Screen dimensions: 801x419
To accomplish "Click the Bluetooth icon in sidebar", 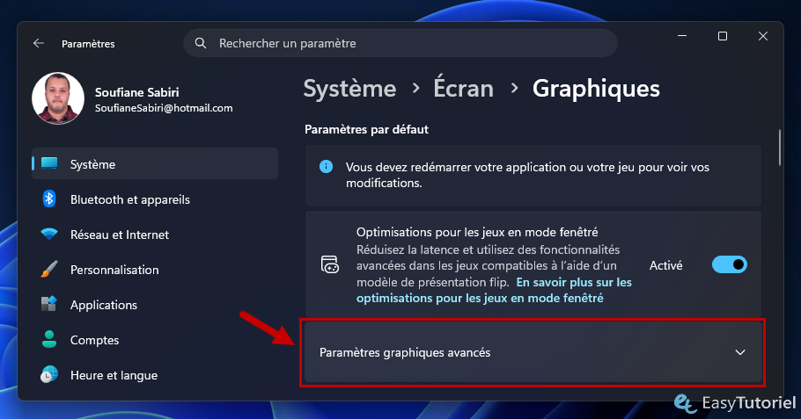I will tap(49, 199).
